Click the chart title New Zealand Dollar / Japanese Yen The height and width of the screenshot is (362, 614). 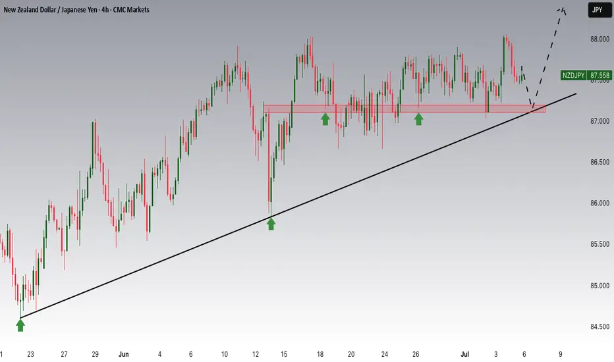[x=51, y=10]
